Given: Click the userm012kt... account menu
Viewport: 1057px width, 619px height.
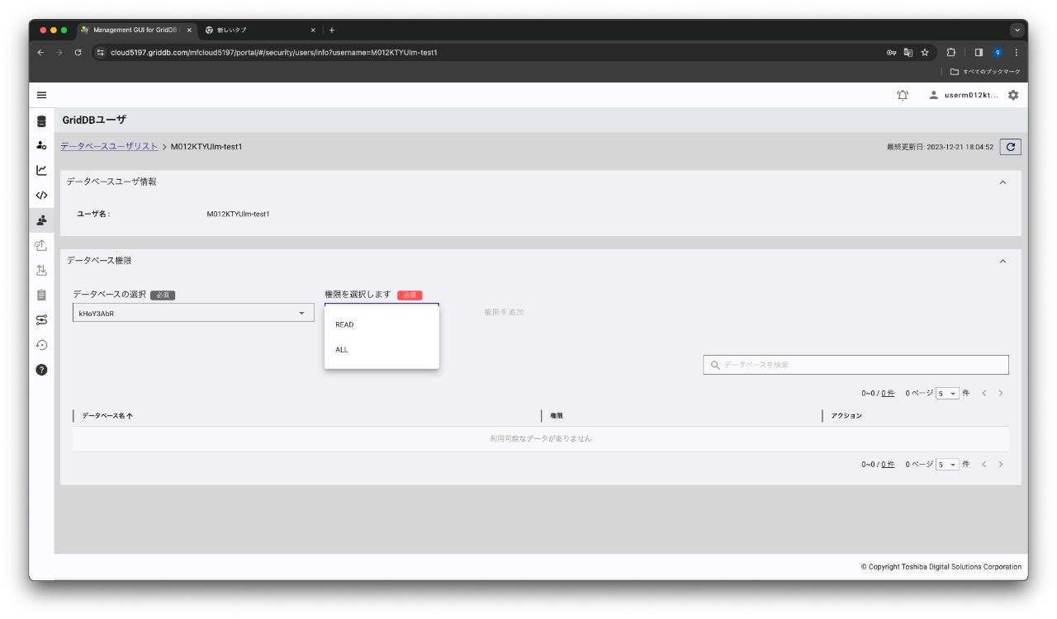Looking at the screenshot, I should (964, 95).
